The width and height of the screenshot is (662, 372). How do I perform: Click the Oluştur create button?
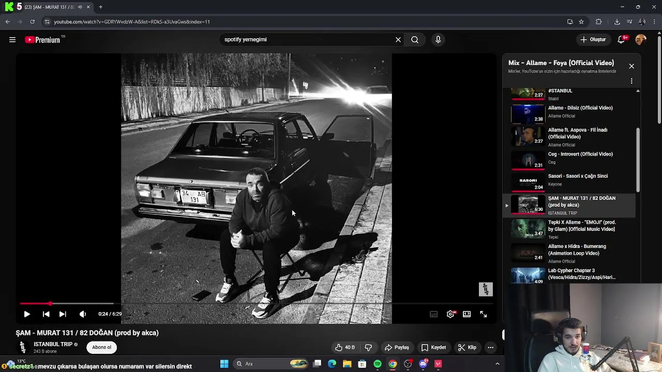pos(593,39)
